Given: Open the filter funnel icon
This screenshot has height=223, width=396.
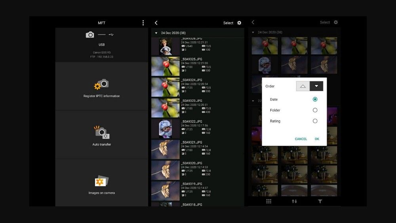Looking at the screenshot, I should pos(320,201).
